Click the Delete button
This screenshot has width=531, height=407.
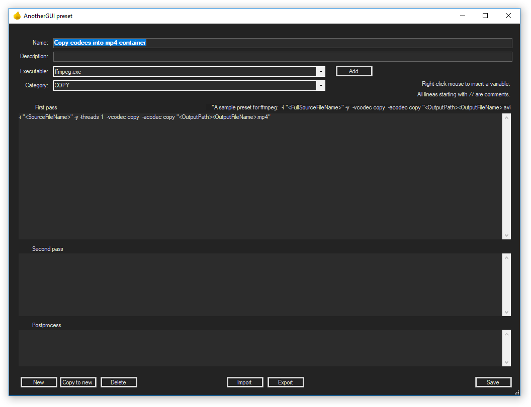pos(119,382)
